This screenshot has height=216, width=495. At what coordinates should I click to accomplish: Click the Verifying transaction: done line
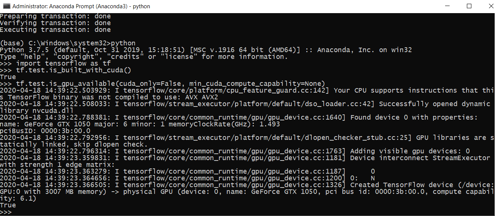[55, 23]
